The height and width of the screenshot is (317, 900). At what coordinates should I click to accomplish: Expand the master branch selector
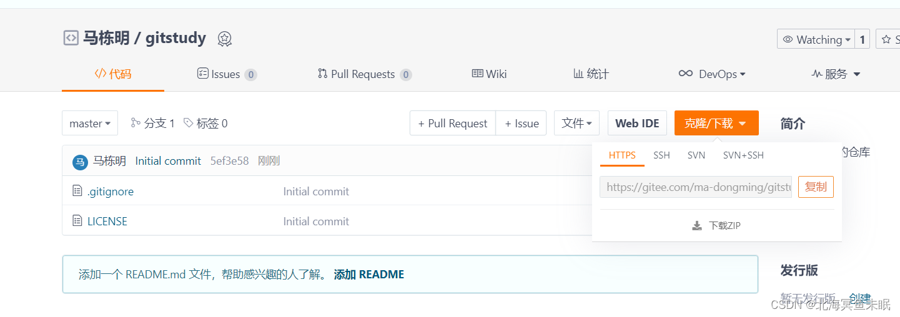coord(90,123)
